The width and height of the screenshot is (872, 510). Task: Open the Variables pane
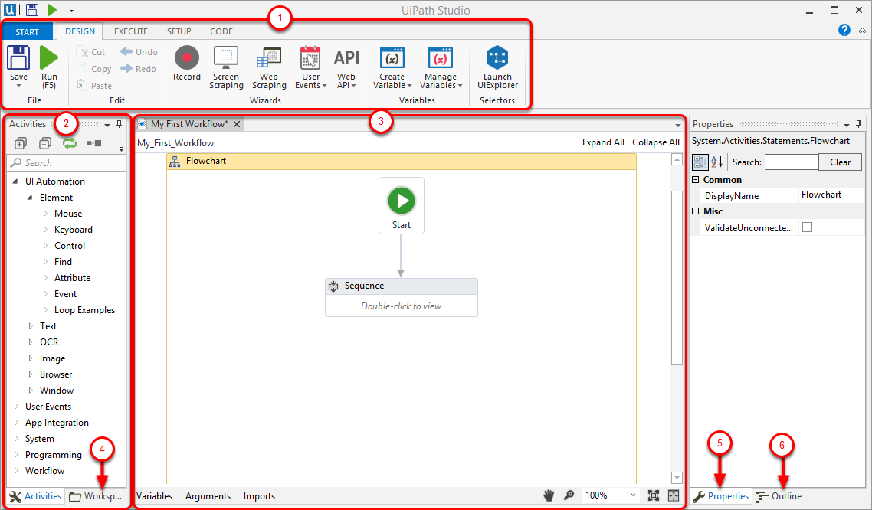154,496
